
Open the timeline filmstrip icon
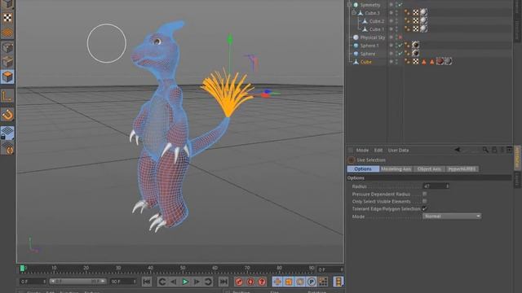(338, 282)
